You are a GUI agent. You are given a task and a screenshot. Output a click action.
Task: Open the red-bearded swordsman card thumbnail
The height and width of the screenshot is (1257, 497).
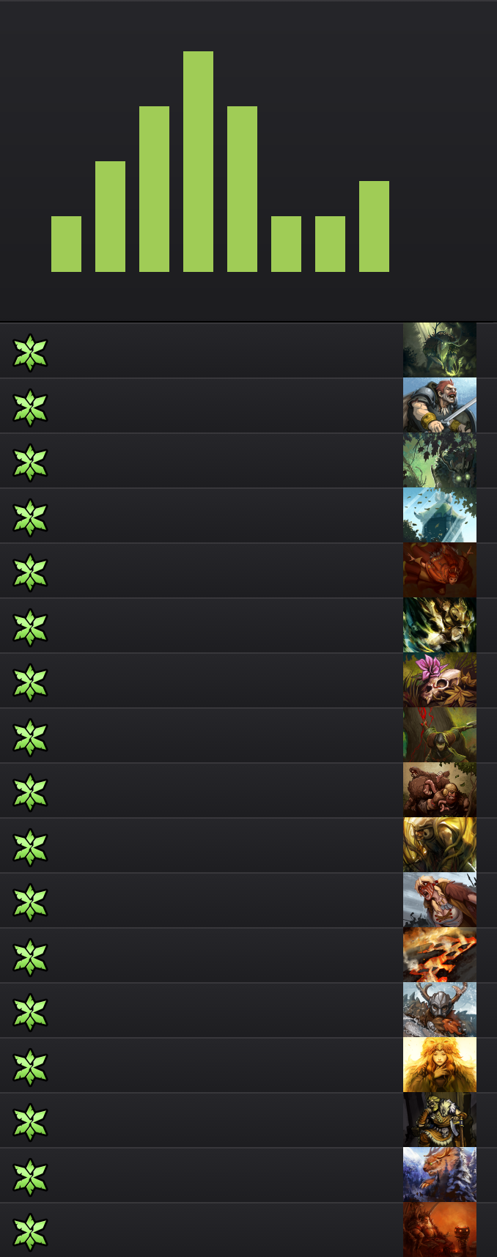point(440,405)
